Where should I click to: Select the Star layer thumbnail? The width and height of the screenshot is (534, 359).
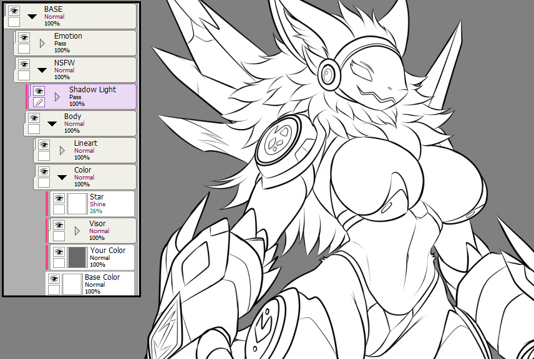(x=77, y=203)
